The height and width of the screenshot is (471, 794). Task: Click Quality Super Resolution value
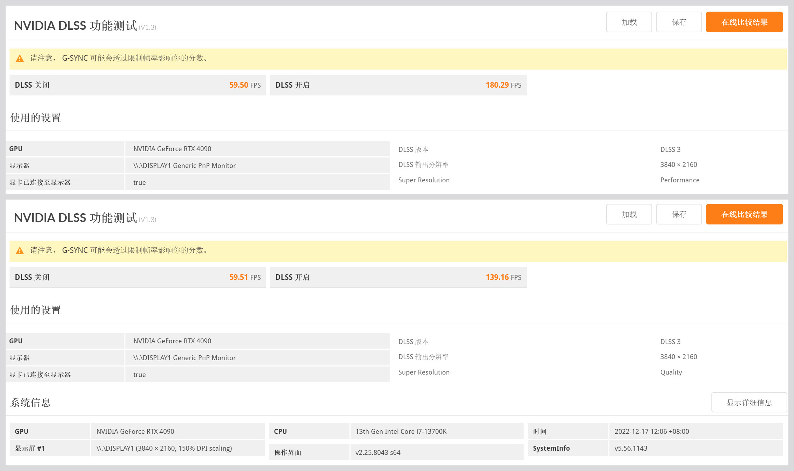point(671,372)
